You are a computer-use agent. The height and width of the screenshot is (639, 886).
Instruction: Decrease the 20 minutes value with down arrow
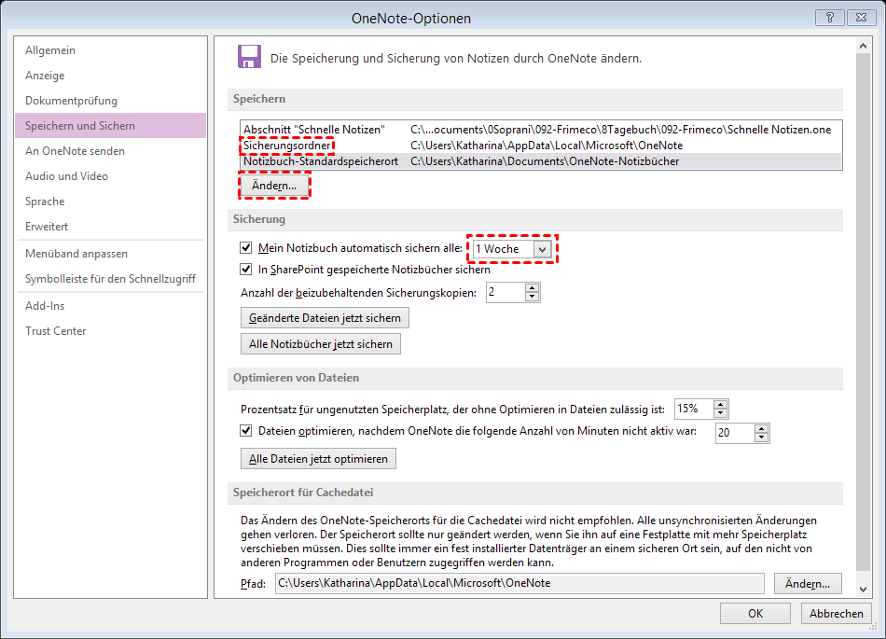(x=761, y=438)
